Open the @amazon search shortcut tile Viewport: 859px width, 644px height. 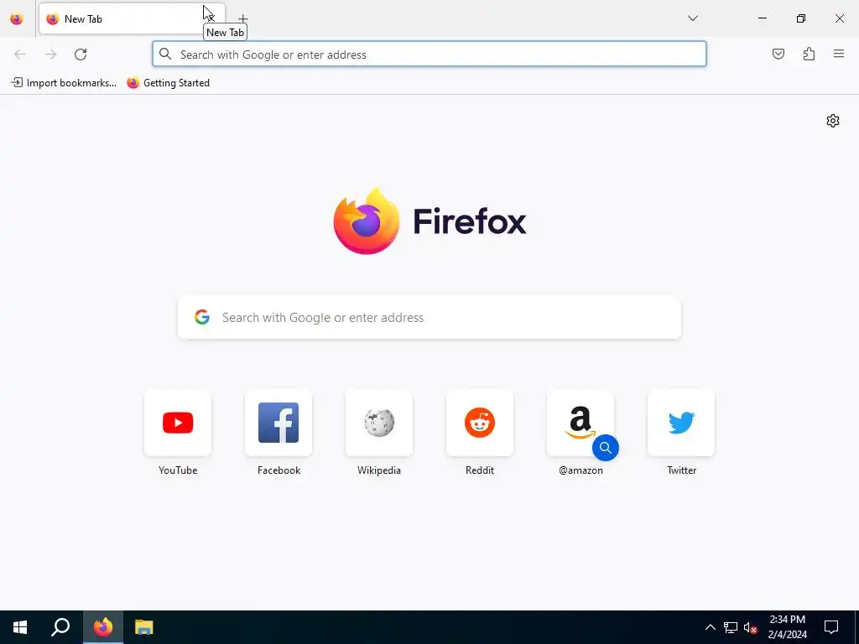point(580,423)
